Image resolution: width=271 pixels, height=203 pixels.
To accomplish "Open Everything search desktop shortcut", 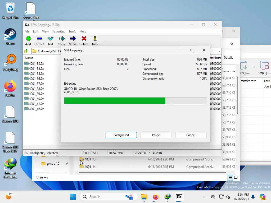I will [x=10, y=63].
